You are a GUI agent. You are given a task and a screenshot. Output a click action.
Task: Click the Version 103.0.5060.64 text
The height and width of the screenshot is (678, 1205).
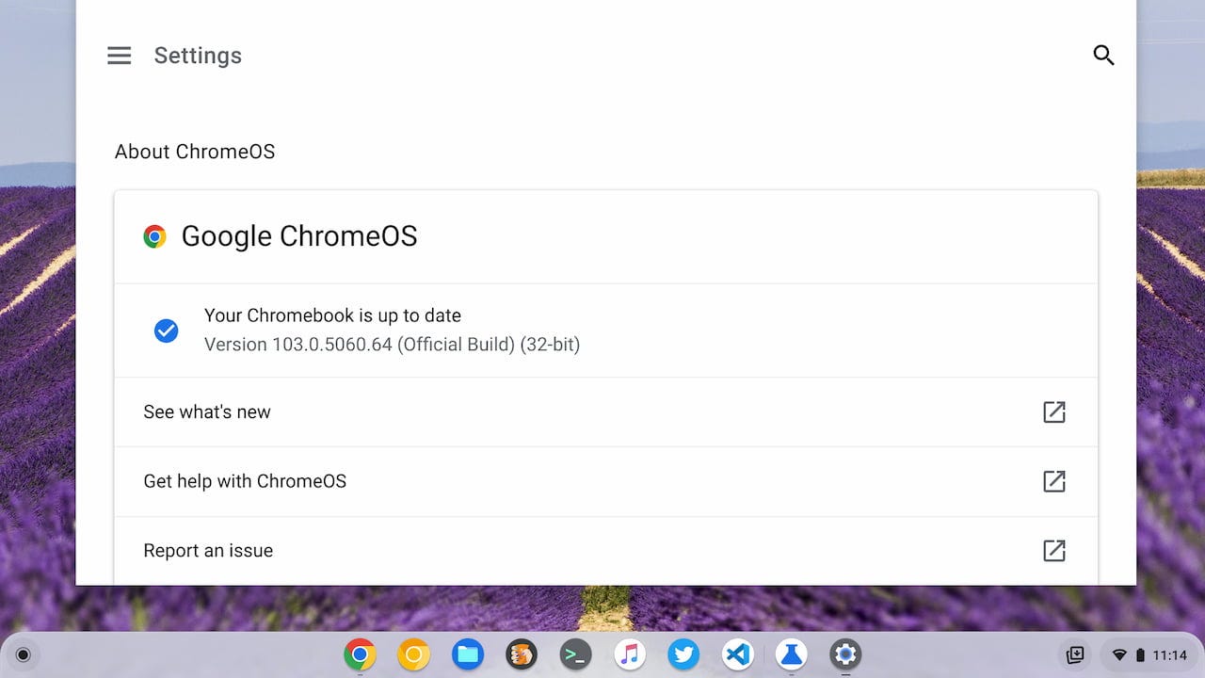point(392,345)
